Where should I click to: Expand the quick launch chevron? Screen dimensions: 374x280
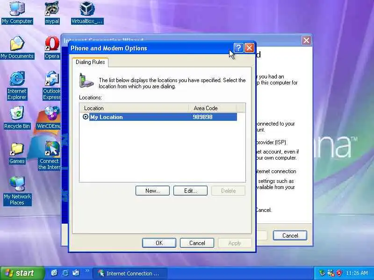pyautogui.click(x=87, y=271)
